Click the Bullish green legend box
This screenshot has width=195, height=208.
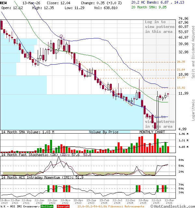(47, 206)
